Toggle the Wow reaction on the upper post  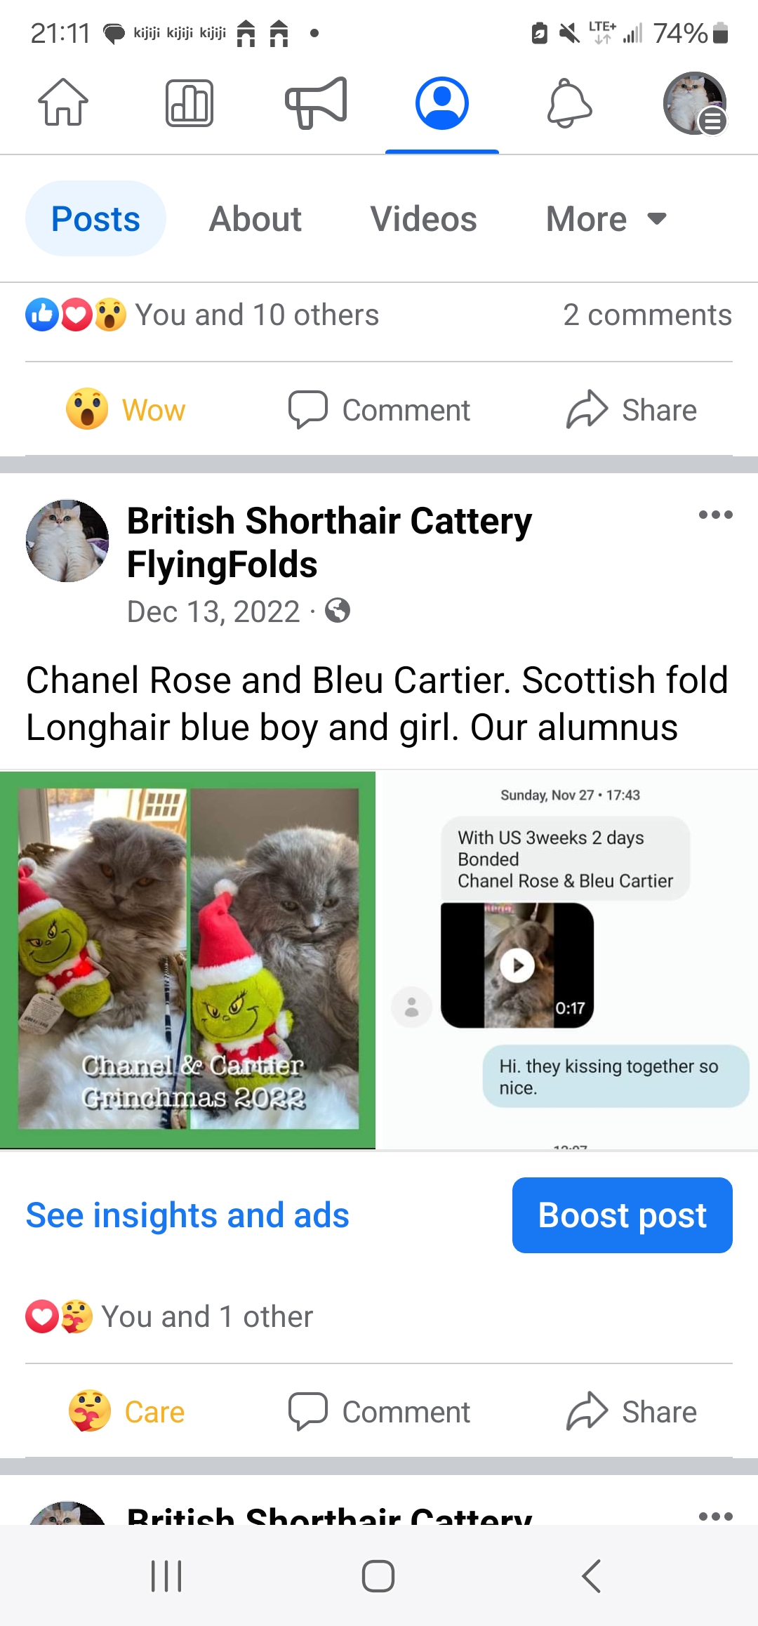pos(126,409)
